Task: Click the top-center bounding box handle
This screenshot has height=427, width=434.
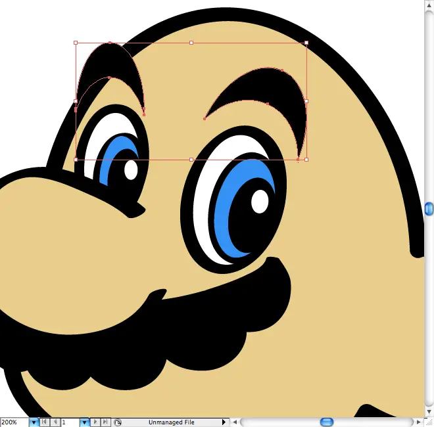Action: pyautogui.click(x=191, y=43)
